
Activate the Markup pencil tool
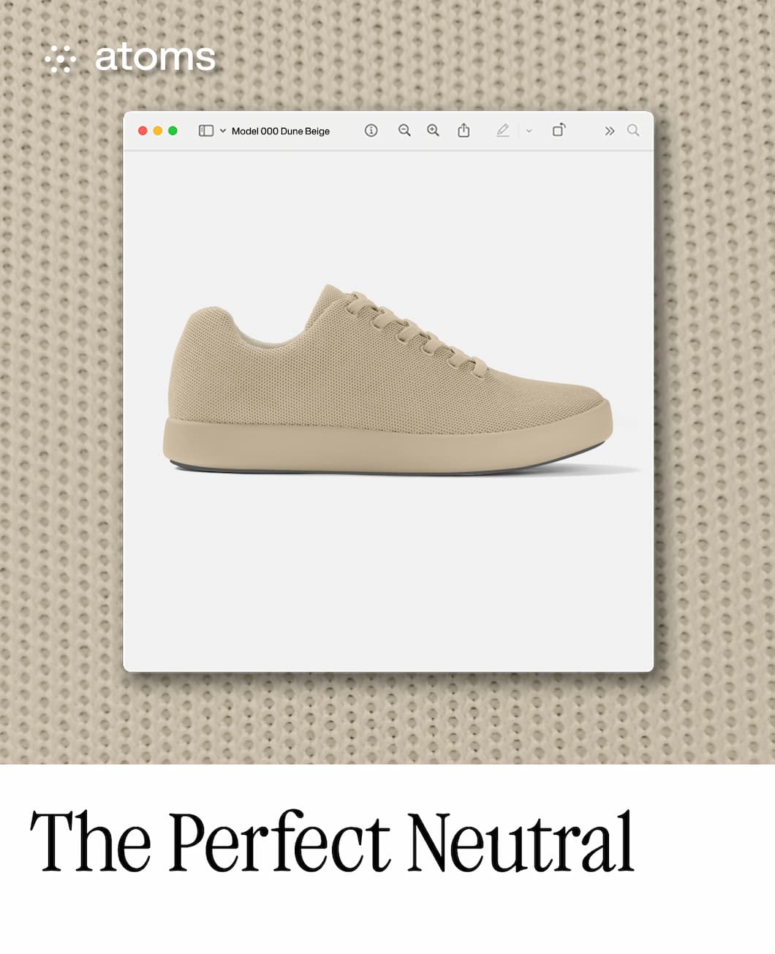click(x=503, y=130)
